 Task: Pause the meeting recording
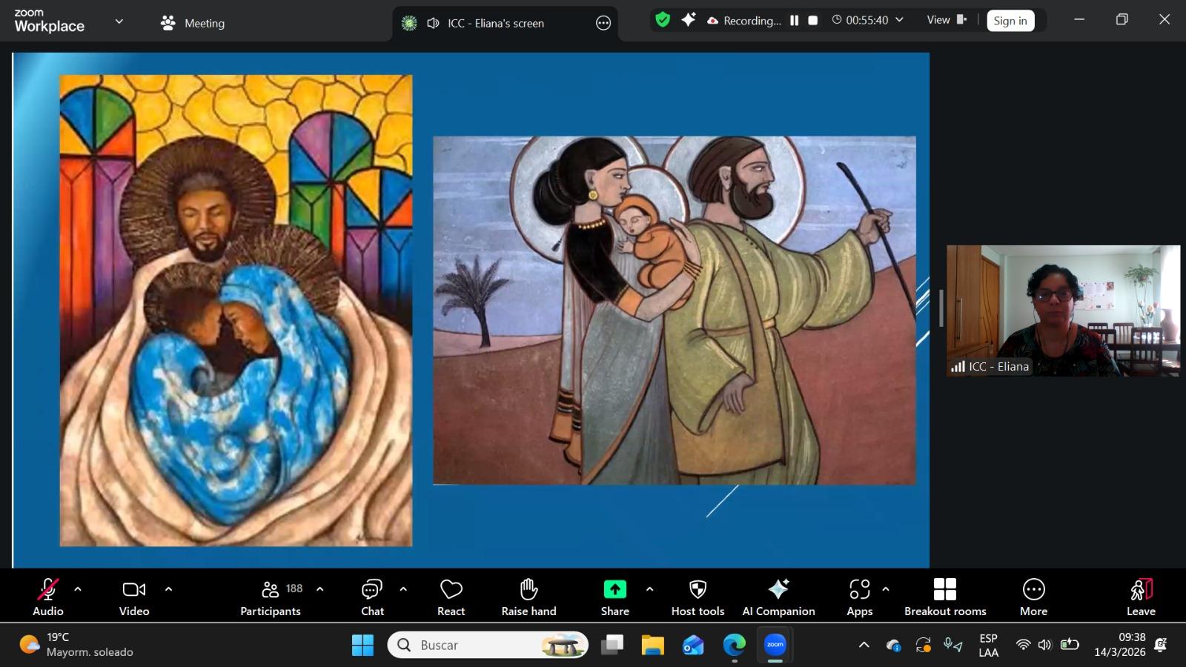click(794, 21)
